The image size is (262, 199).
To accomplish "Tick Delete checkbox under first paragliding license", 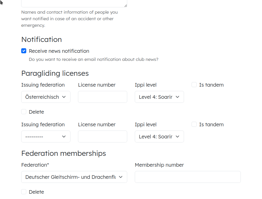I will click(x=24, y=112).
